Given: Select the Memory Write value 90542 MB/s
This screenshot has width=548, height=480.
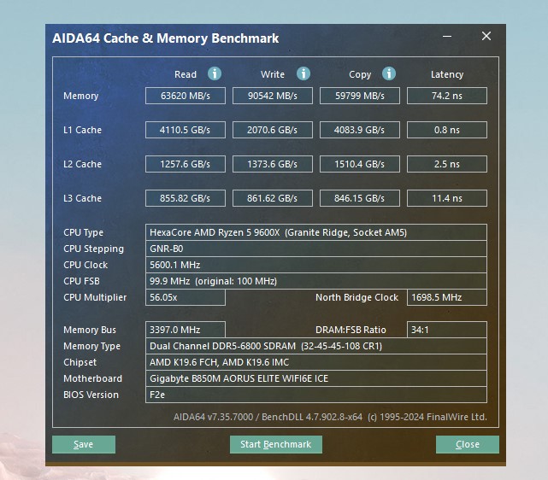Looking at the screenshot, I should pos(272,96).
